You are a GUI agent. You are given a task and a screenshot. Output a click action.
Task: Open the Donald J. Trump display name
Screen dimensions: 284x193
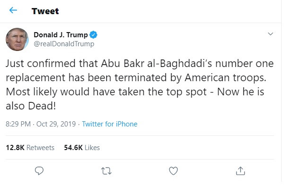click(x=60, y=34)
